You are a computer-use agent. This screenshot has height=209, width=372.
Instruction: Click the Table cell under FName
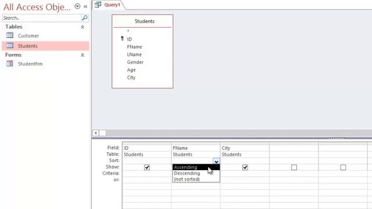pyautogui.click(x=196, y=154)
